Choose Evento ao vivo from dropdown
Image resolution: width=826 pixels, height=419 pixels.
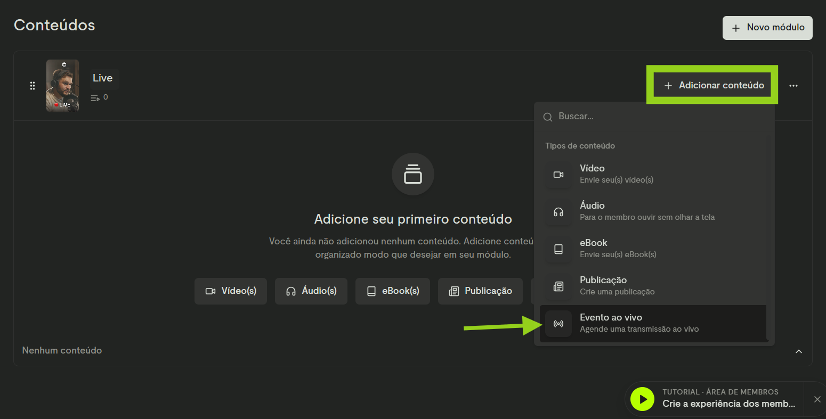point(654,323)
